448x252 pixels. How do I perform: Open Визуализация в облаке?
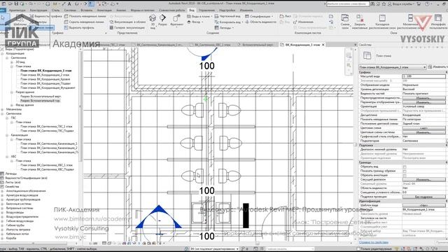coord(127,22)
